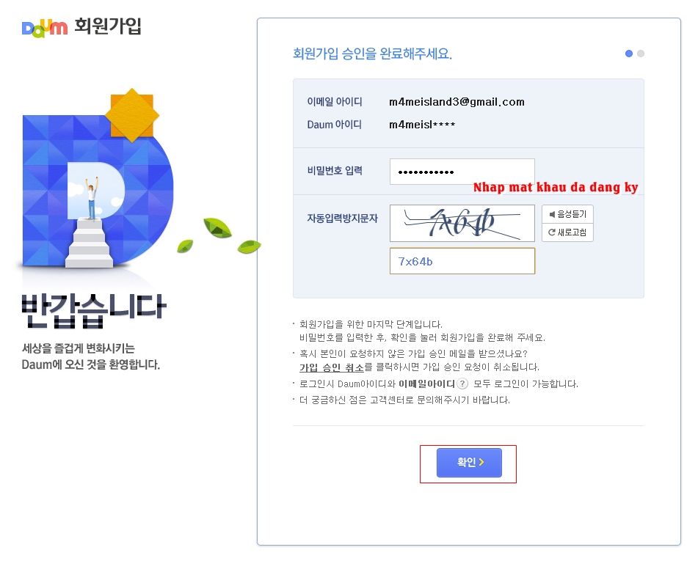Click the captcha answer field containing 7x64b

[462, 261]
